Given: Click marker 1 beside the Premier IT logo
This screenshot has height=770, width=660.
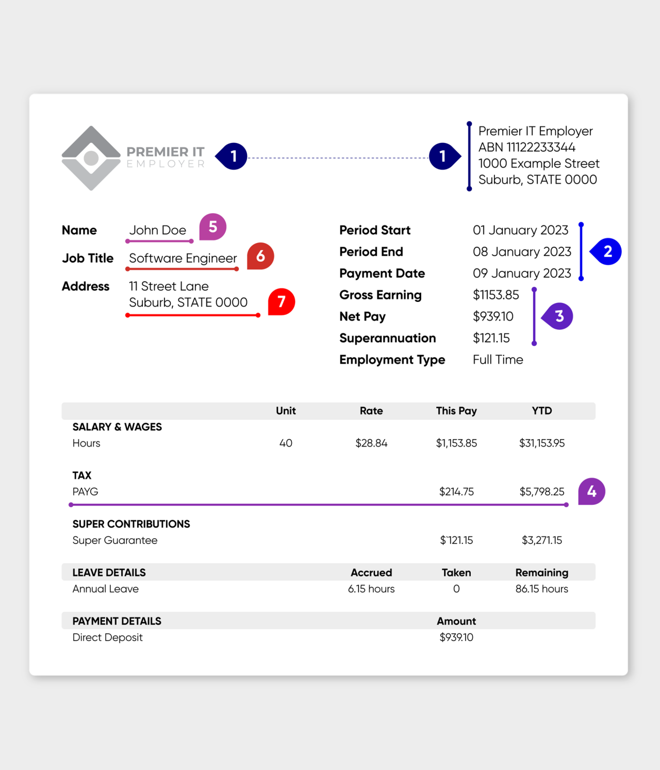Looking at the screenshot, I should (233, 156).
